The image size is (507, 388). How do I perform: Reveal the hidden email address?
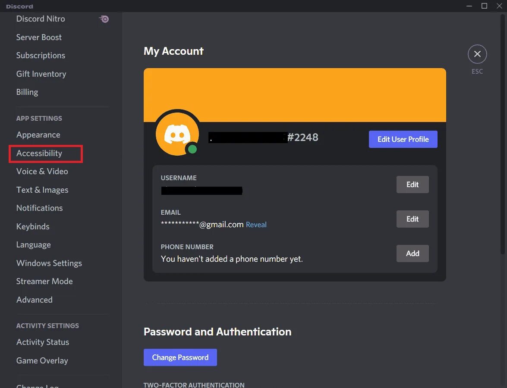256,225
